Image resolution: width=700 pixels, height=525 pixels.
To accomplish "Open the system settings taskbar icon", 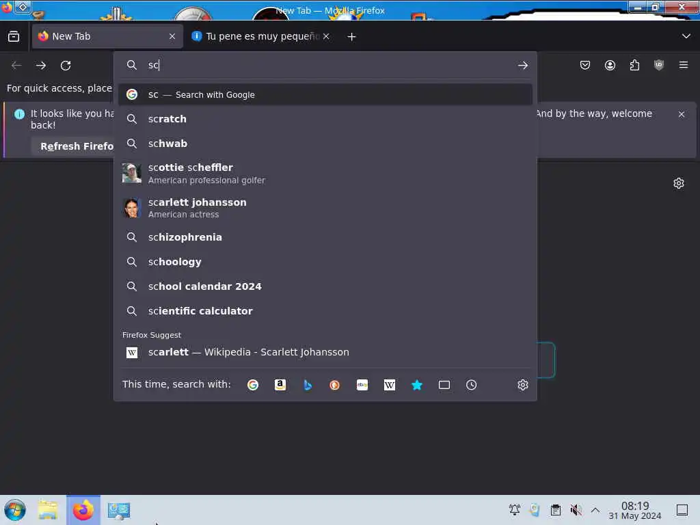I will tap(119, 510).
